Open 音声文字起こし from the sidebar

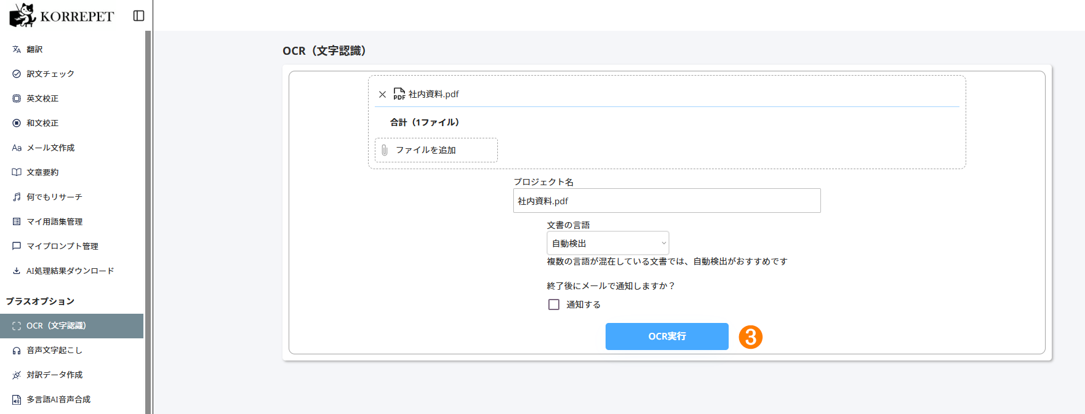71,351
